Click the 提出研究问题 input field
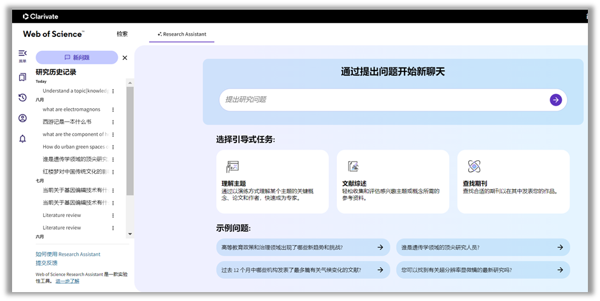 pos(382,99)
